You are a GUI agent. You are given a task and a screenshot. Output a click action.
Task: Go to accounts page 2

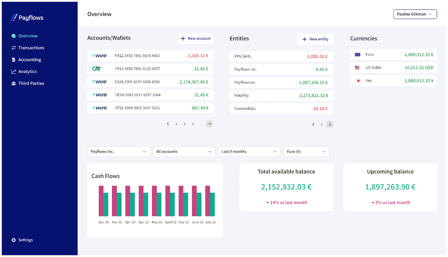point(185,124)
